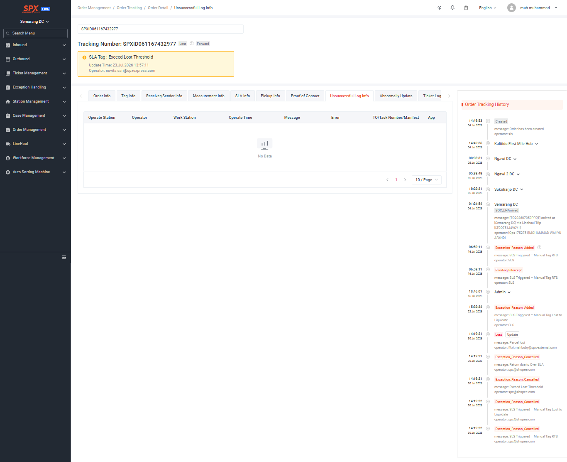
Task: Click the Ticket Management icon
Action: 8,73
